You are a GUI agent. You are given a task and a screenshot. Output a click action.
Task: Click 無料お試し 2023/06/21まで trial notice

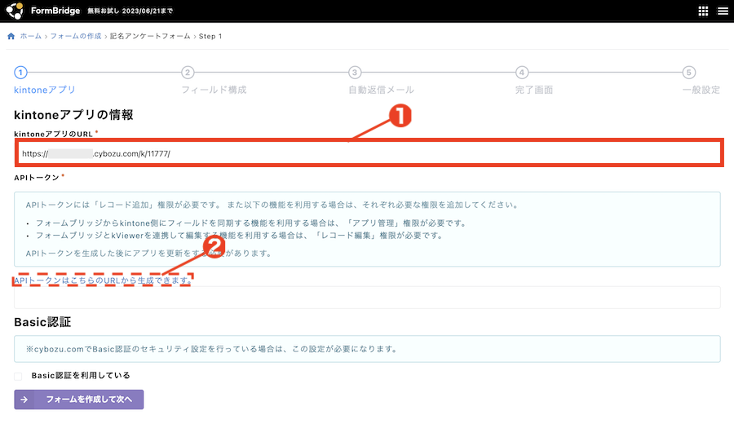(x=130, y=11)
